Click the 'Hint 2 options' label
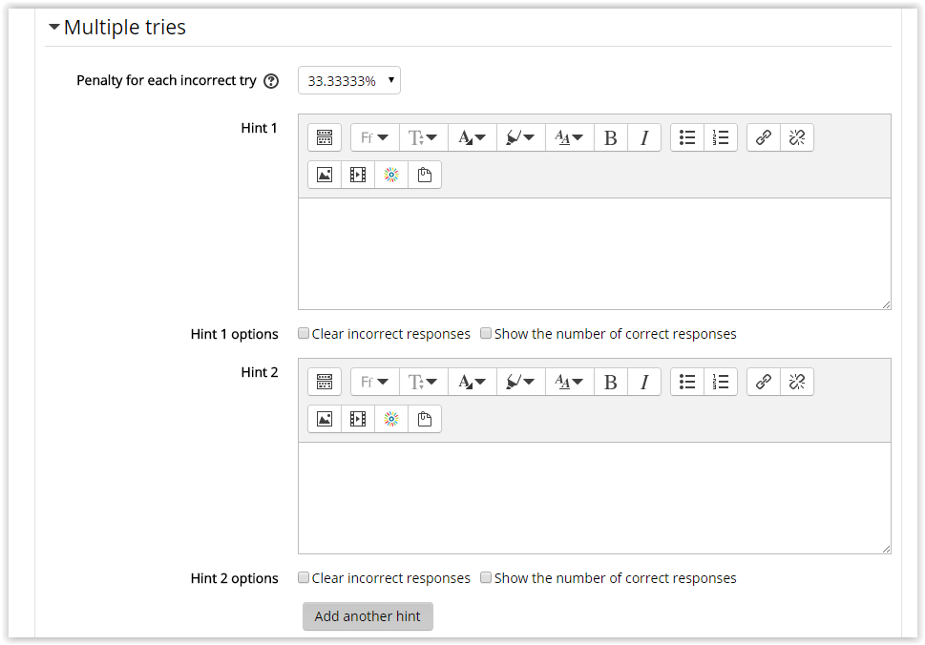This screenshot has width=925, height=645. click(x=234, y=578)
